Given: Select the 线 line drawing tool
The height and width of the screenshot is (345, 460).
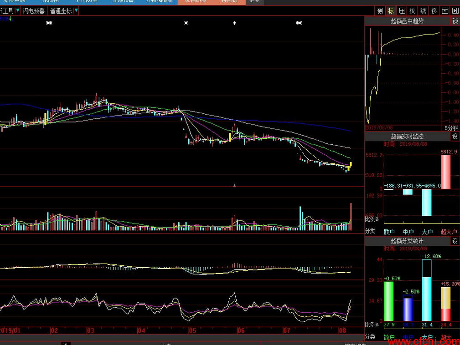Looking at the screenshot, I should tap(423, 11).
